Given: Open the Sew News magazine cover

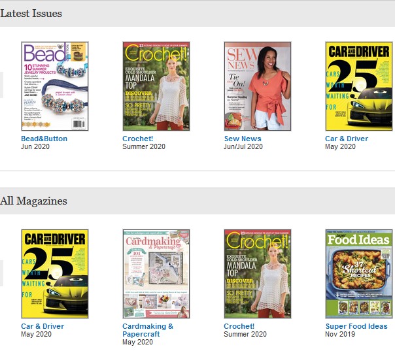Looking at the screenshot, I should point(258,86).
